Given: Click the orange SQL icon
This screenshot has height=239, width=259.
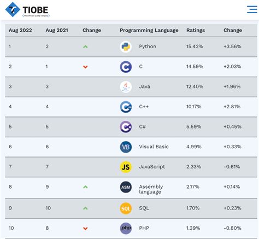Looking at the screenshot, I should point(126,208).
